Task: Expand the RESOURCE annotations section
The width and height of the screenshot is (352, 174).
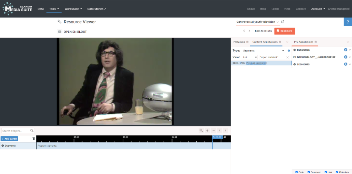Action: 350,50
